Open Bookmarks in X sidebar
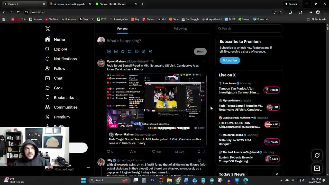Viewport: 329px width, 185px height. 60,98
